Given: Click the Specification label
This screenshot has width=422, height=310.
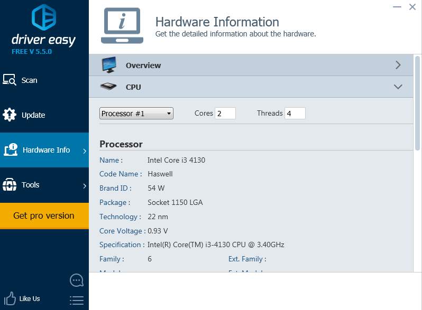Looking at the screenshot, I should point(122,245).
